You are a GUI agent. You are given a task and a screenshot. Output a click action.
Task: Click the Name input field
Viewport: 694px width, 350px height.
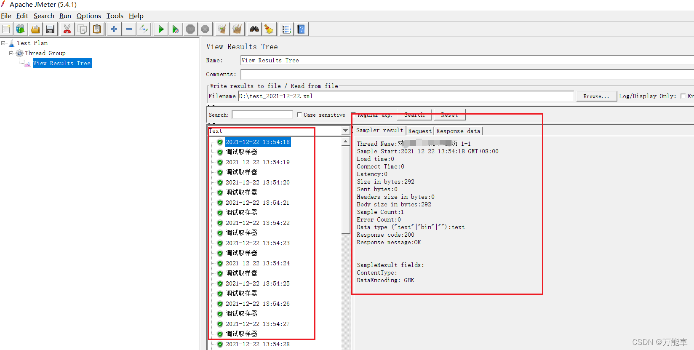pos(467,60)
